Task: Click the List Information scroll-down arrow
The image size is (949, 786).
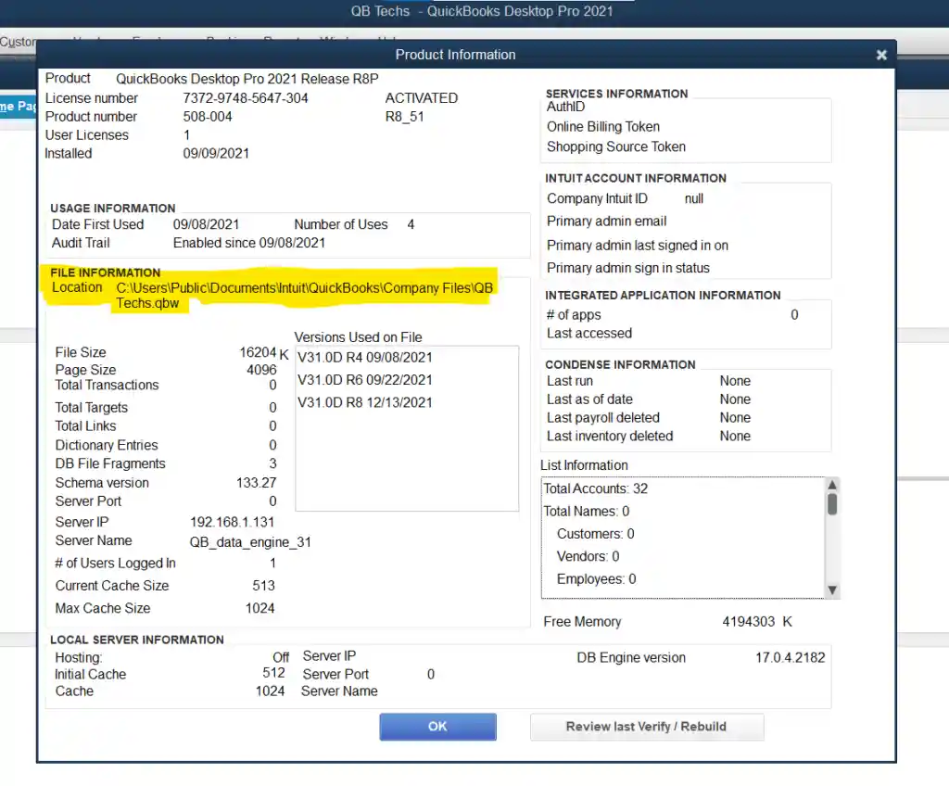Action: tap(832, 590)
